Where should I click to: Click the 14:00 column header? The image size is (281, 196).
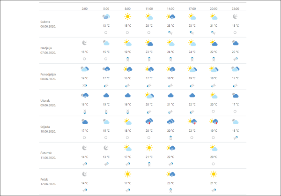(171, 8)
